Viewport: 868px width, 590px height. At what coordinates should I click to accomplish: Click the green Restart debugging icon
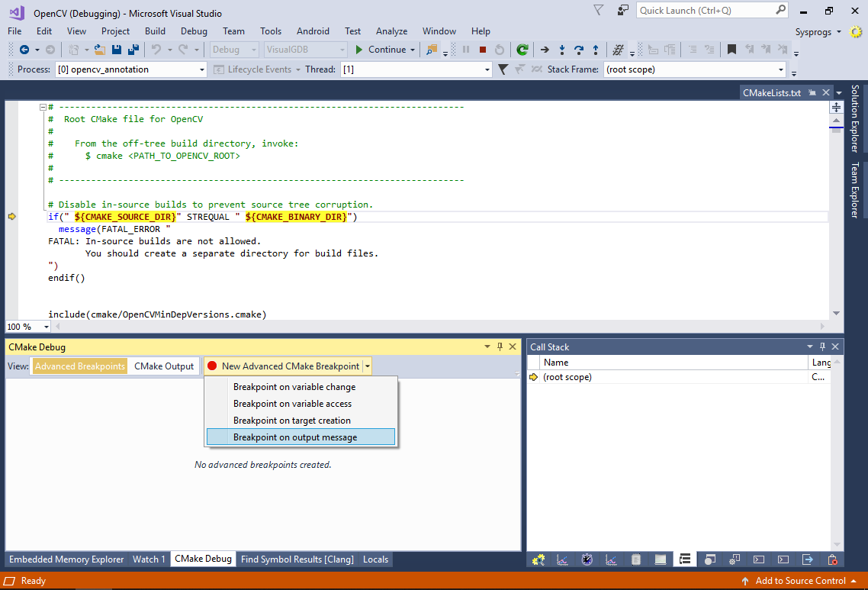(522, 50)
